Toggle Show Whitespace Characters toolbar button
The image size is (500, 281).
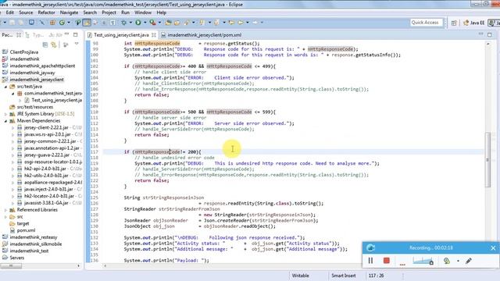(112, 23)
